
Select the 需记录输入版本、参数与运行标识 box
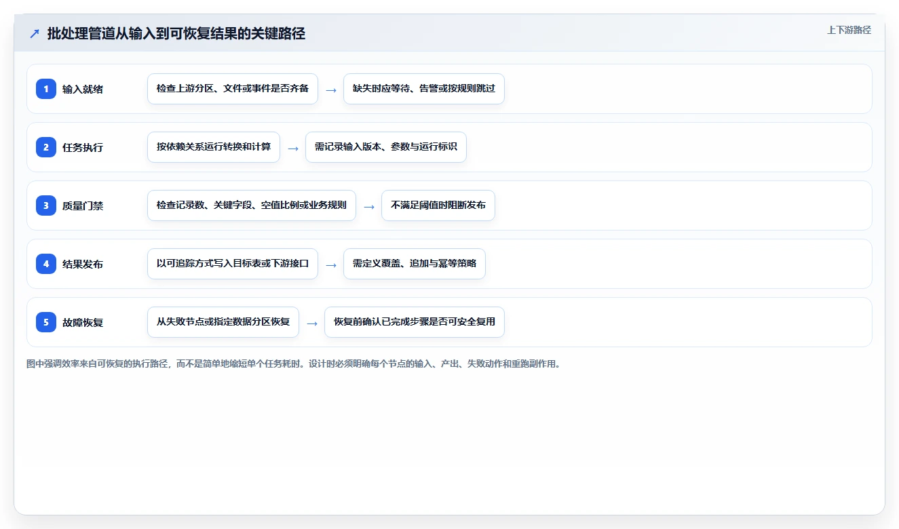tap(386, 147)
